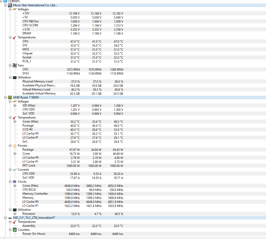Collapse the Clocks group
The image size is (266, 239).
pos(10,182)
